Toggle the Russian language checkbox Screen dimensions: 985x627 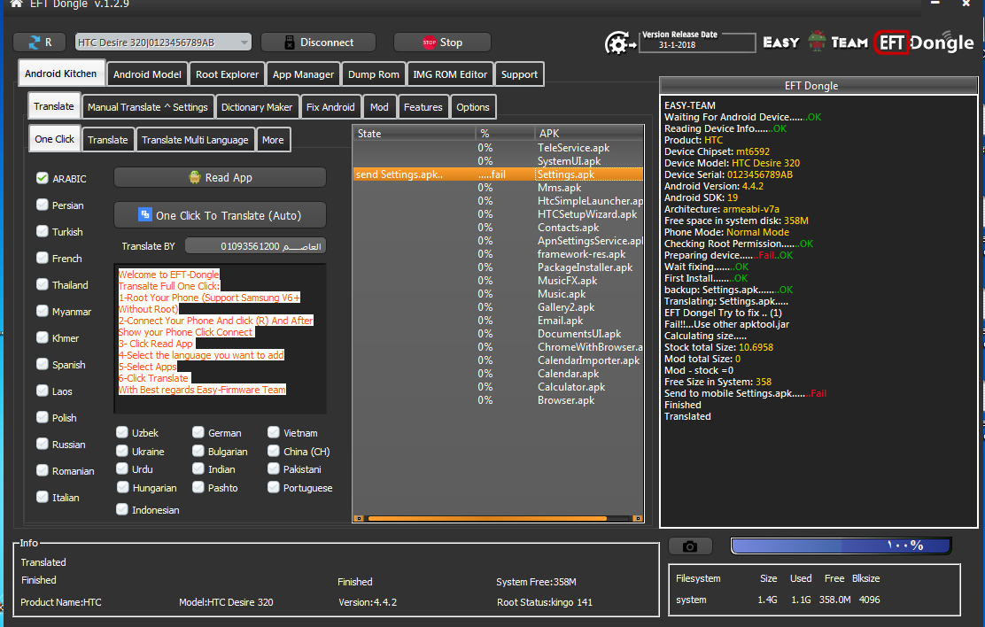click(43, 444)
